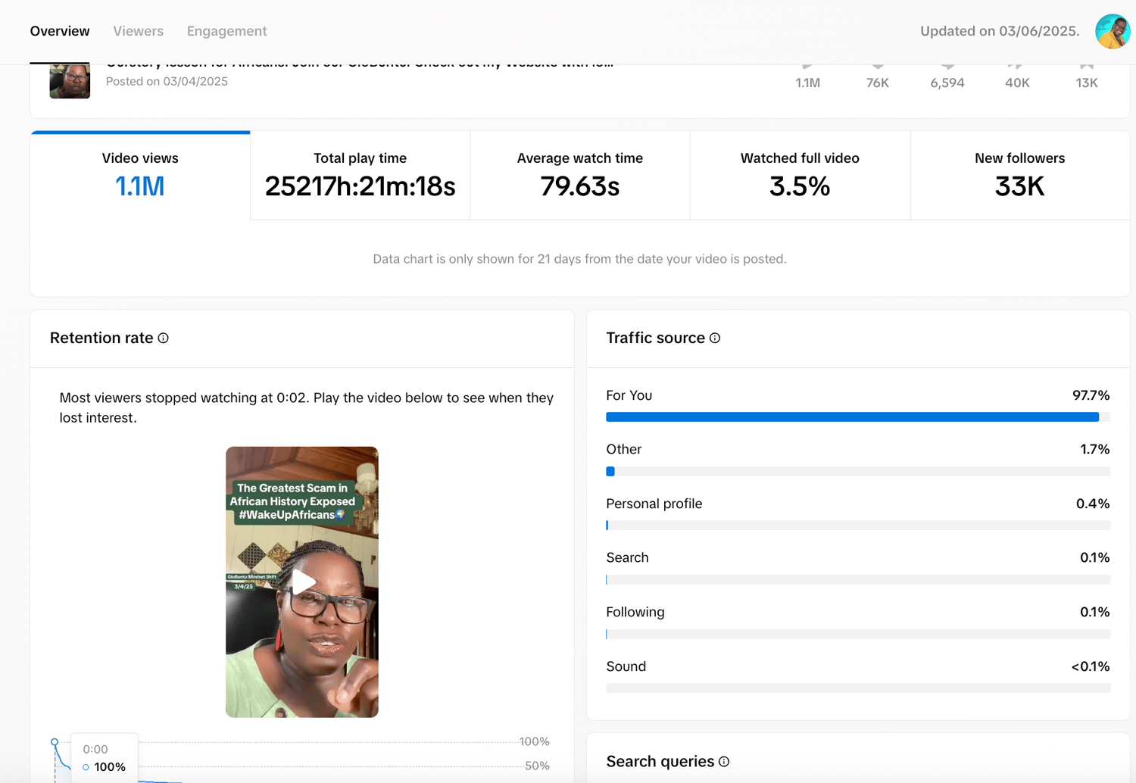Select the Total play time card
Screen dimensions: 1136x783
[360, 176]
